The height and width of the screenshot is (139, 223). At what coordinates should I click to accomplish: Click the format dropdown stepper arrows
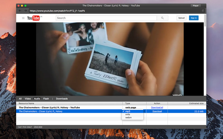coord(144,111)
